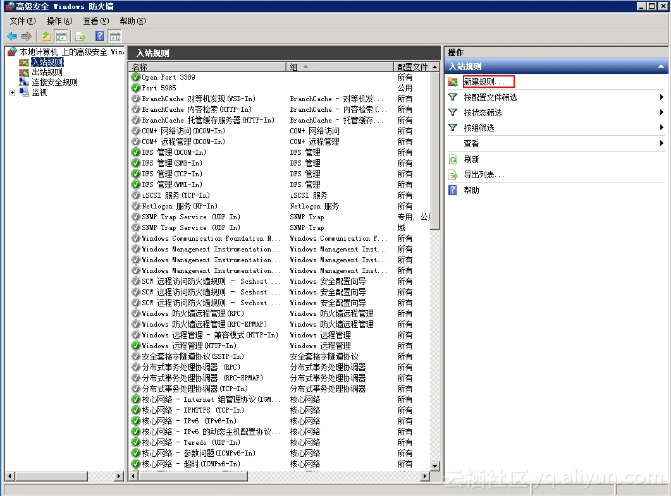Click gray icon of iSCSI 服务 (TCP-In)
The width and height of the screenshot is (671, 496).
136,195
